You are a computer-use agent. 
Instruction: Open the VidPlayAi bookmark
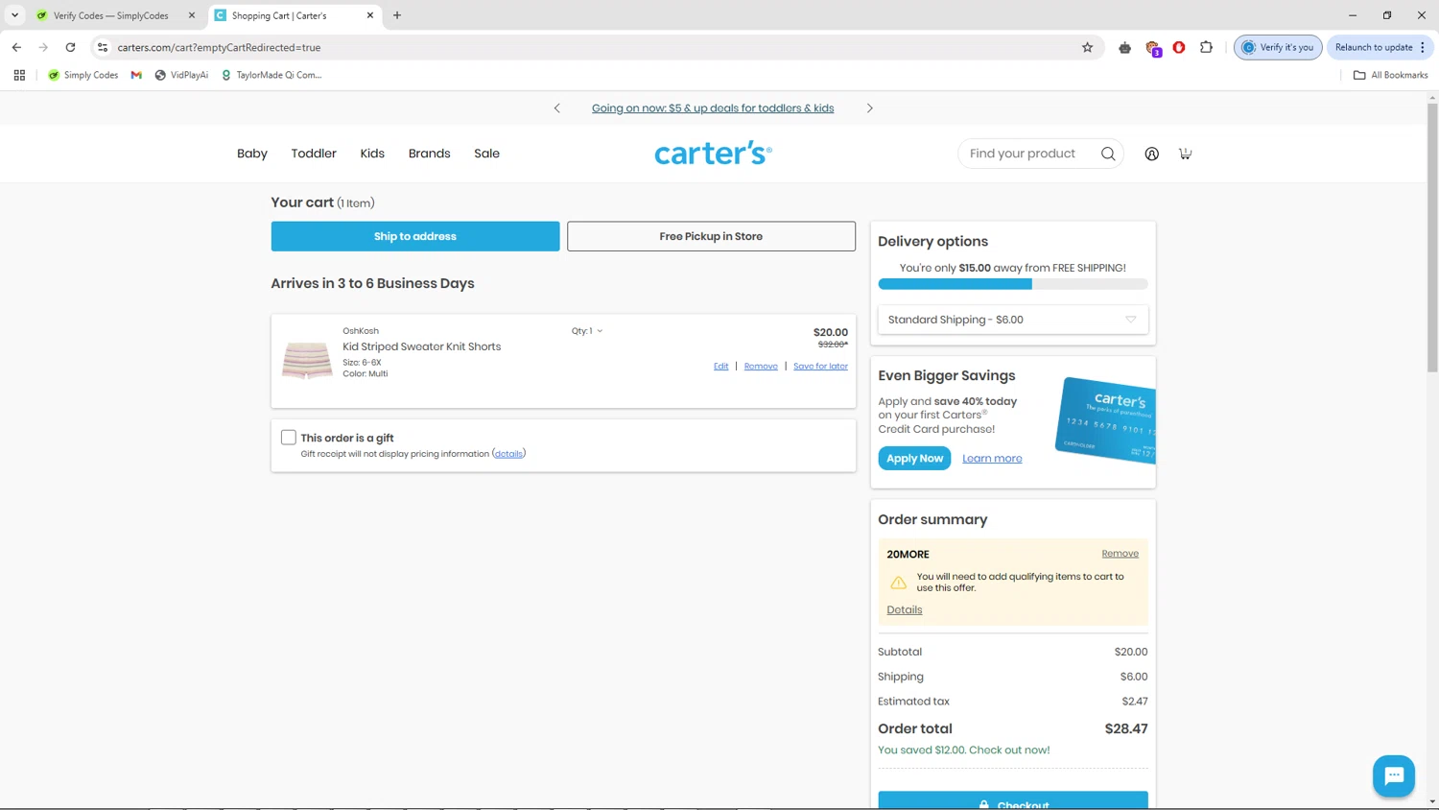click(x=181, y=75)
